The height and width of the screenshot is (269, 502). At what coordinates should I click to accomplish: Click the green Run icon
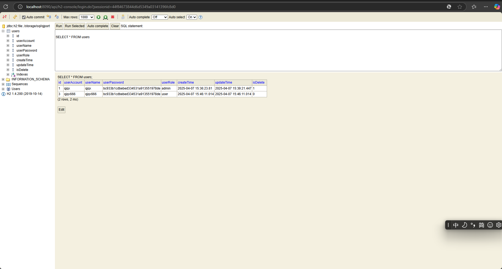99,17
